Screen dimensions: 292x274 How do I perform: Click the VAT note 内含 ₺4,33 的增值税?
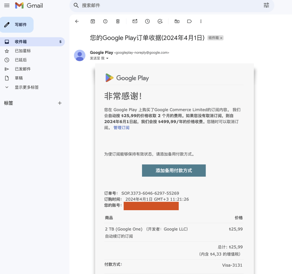[220, 254]
